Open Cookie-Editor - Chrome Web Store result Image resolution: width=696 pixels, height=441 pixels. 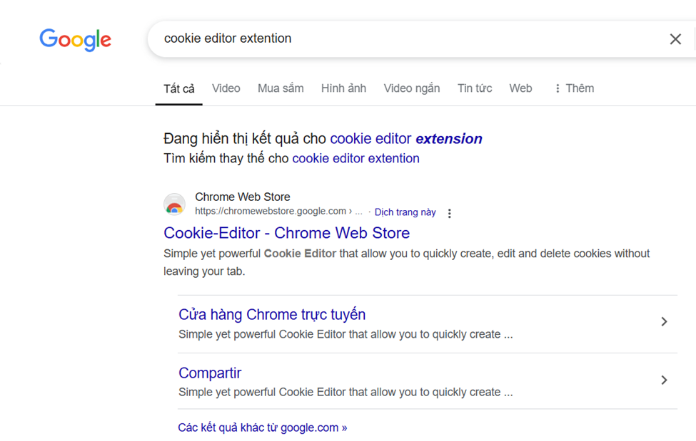[287, 233]
